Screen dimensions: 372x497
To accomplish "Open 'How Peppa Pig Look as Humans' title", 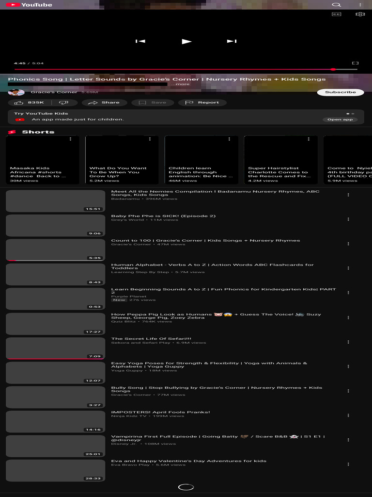I will tap(216, 316).
